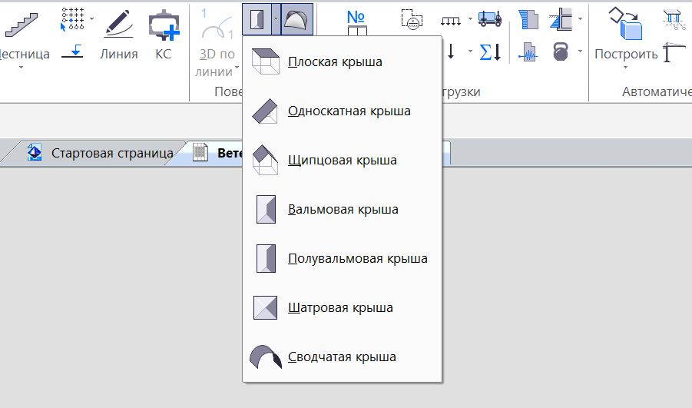692x408 pixels.
Task: Click the dome surface icon in ribbon
Action: click(x=297, y=18)
